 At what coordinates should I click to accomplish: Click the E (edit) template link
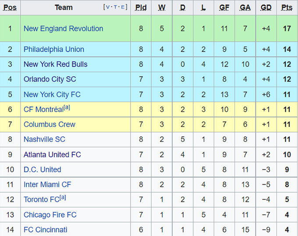pos(124,7)
